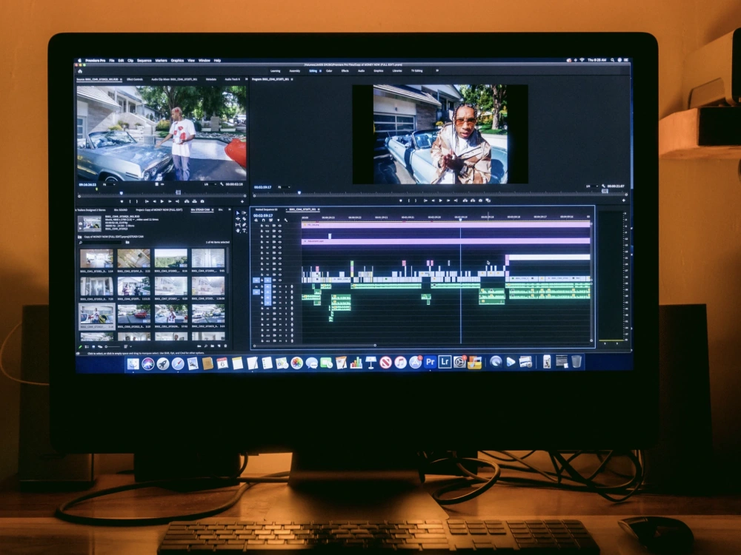Switch Project panel to list view
This screenshot has height=555, width=741.
pyautogui.click(x=87, y=346)
